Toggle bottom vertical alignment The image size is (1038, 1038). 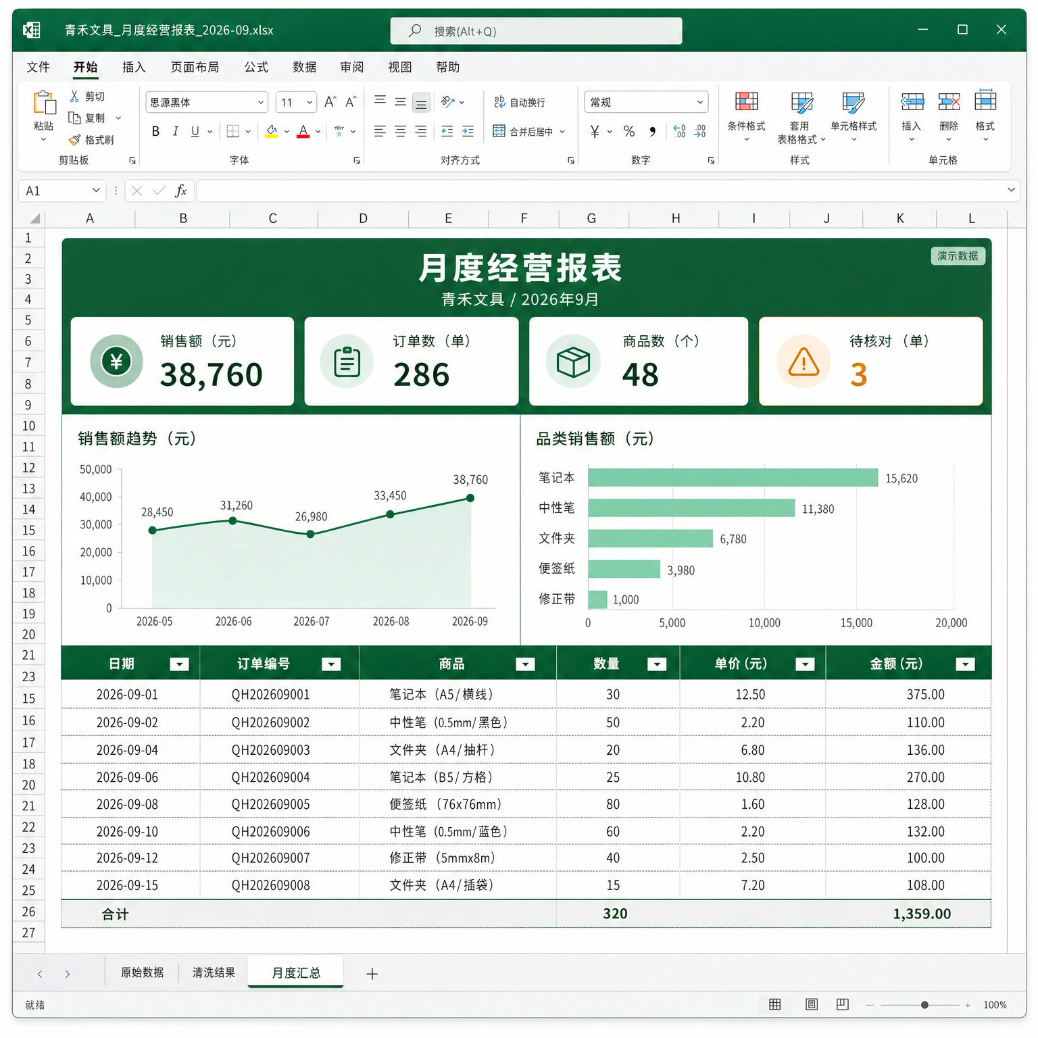421,103
